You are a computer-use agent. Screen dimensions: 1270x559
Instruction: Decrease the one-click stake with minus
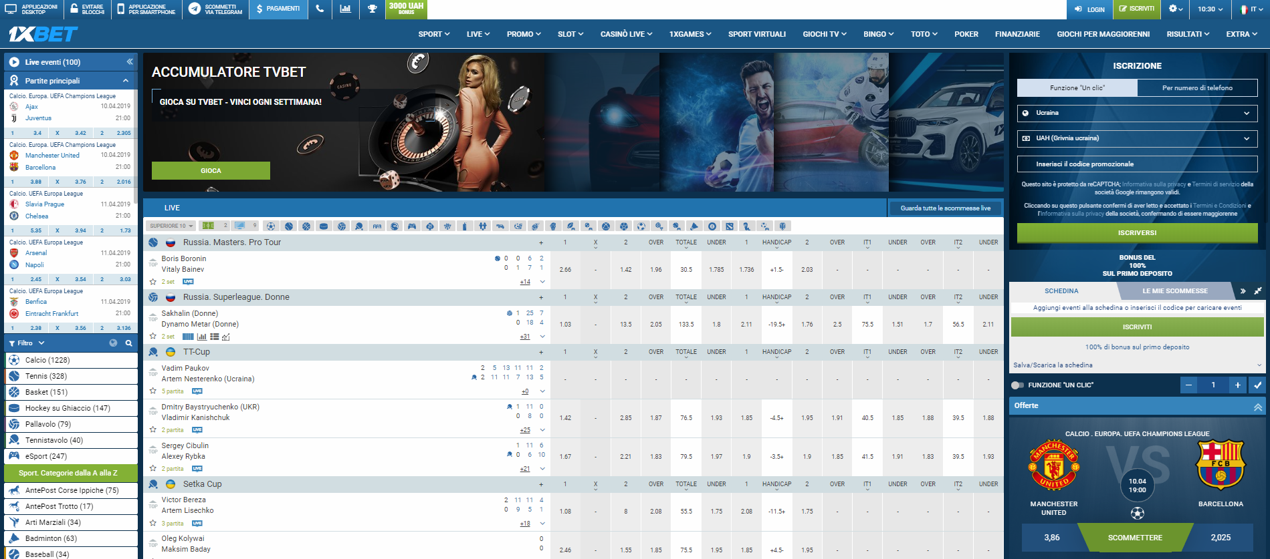pyautogui.click(x=1188, y=385)
